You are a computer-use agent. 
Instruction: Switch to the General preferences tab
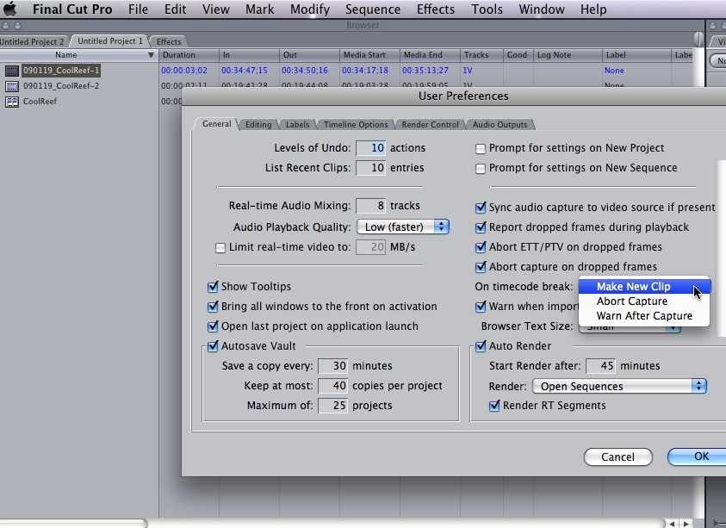tap(217, 124)
